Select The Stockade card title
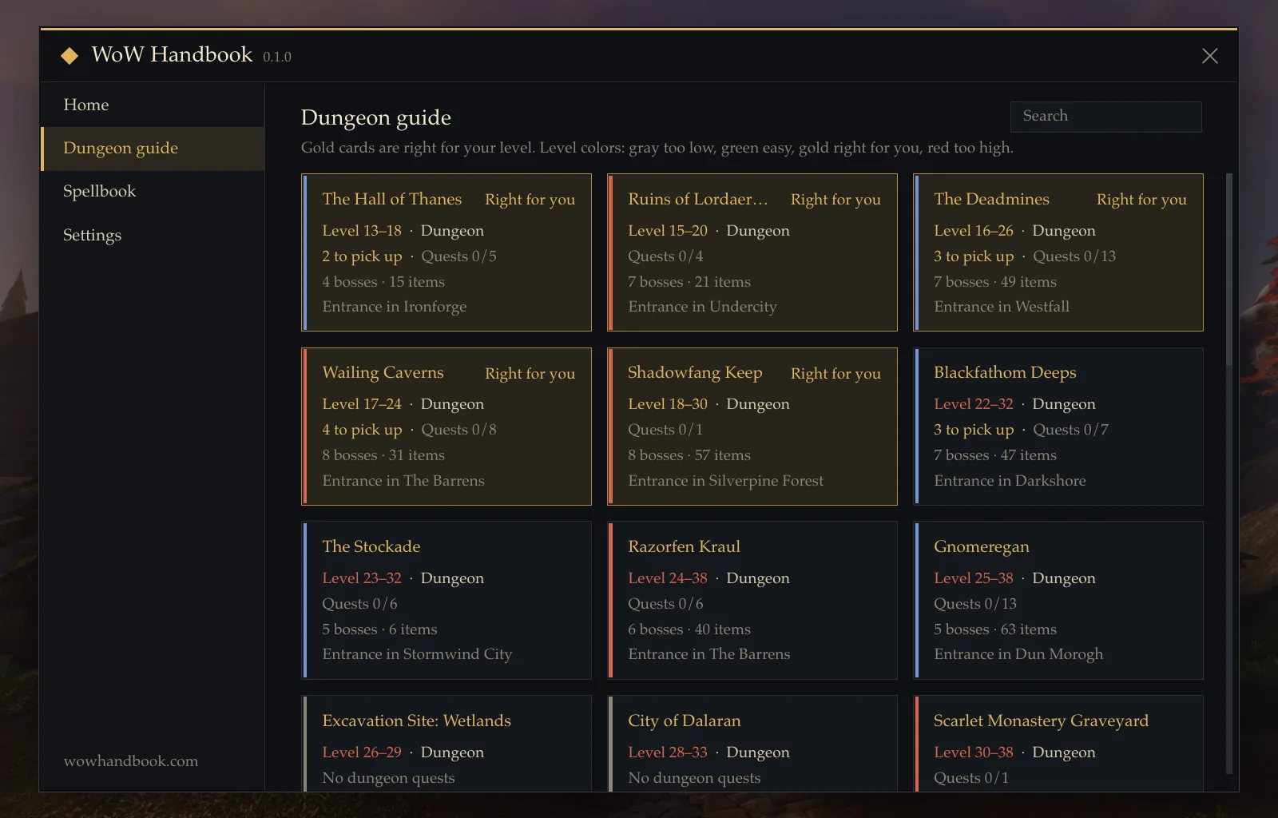 pyautogui.click(x=371, y=546)
